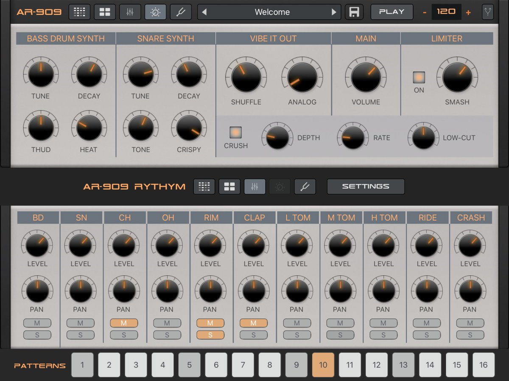
Task: Increase tempo with the plus button
Action: click(468, 12)
